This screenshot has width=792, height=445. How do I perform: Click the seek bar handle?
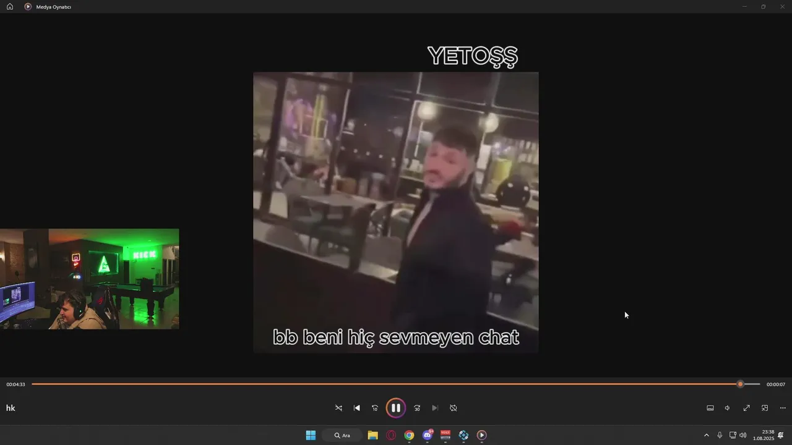click(x=740, y=384)
